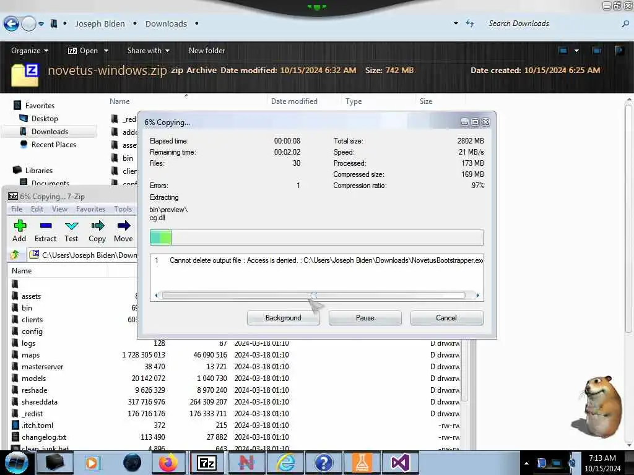Click the Explorer Back navigation button
This screenshot has width=634, height=475.
point(11,24)
